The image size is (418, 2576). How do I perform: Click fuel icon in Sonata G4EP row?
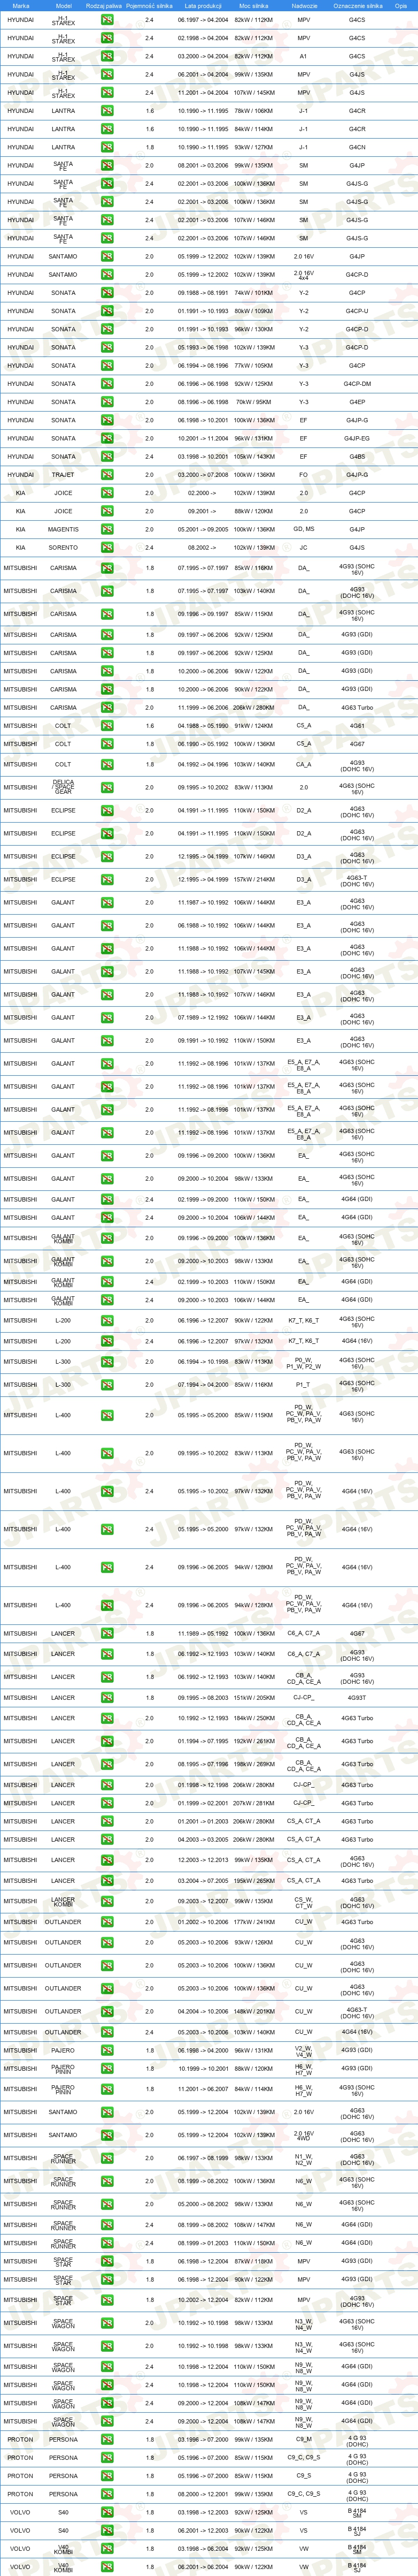(x=107, y=402)
